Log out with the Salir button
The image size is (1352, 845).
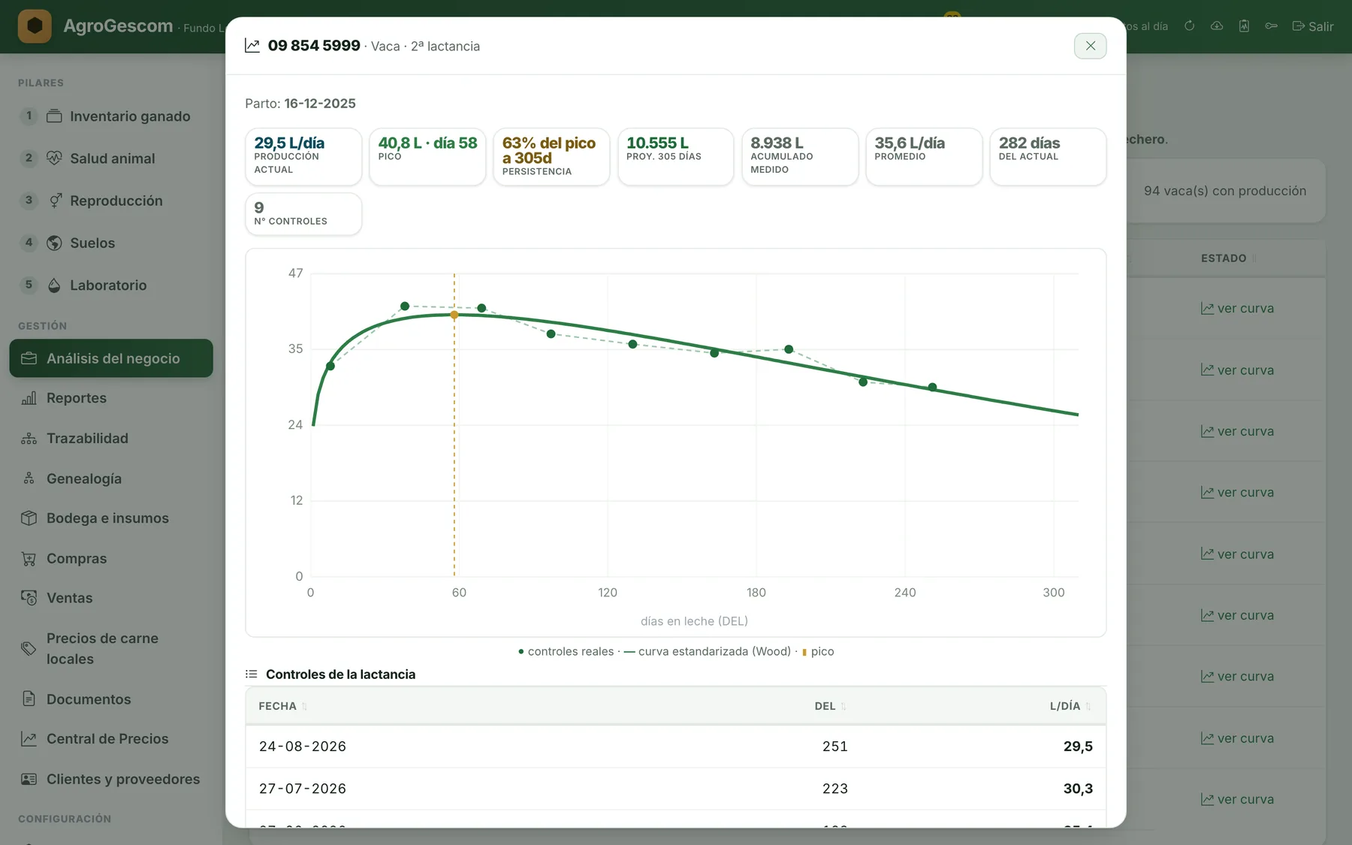[x=1313, y=26]
